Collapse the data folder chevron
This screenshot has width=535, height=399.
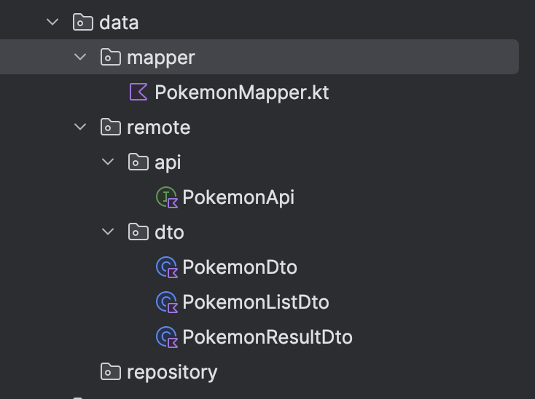pyautogui.click(x=52, y=23)
